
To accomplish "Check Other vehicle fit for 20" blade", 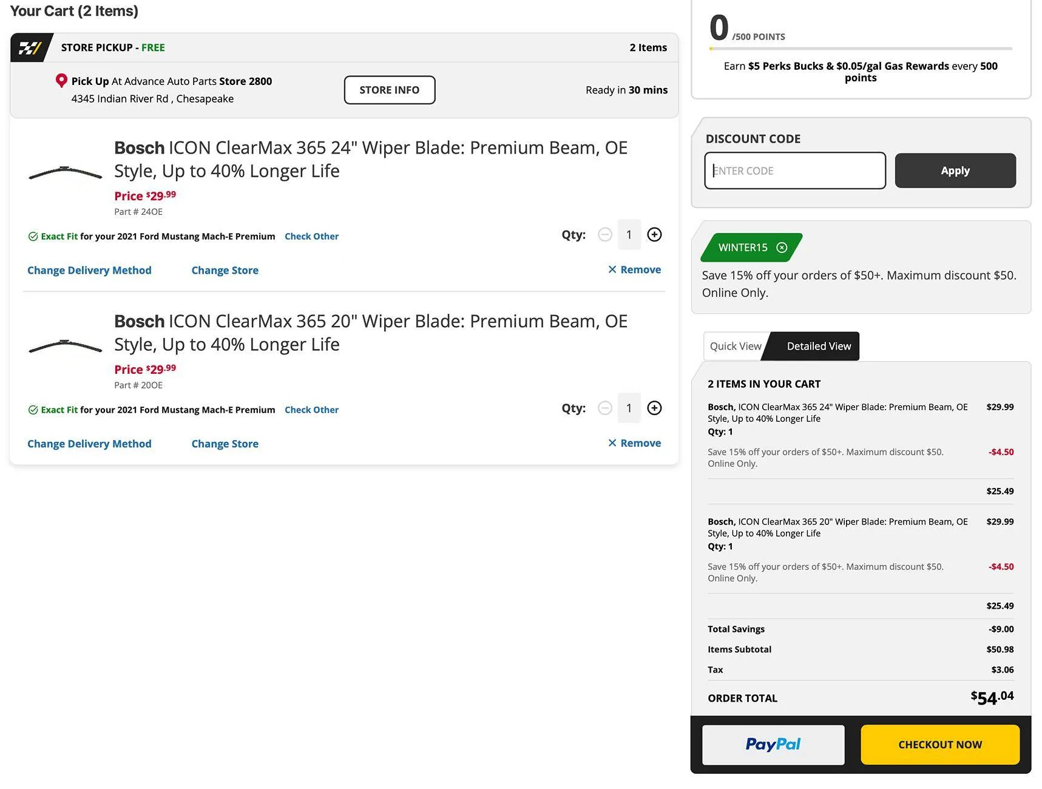I will point(312,410).
